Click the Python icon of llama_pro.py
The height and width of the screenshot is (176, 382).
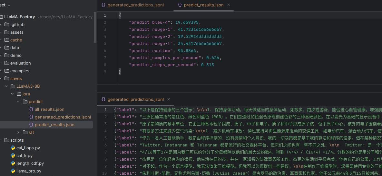tap(13, 171)
